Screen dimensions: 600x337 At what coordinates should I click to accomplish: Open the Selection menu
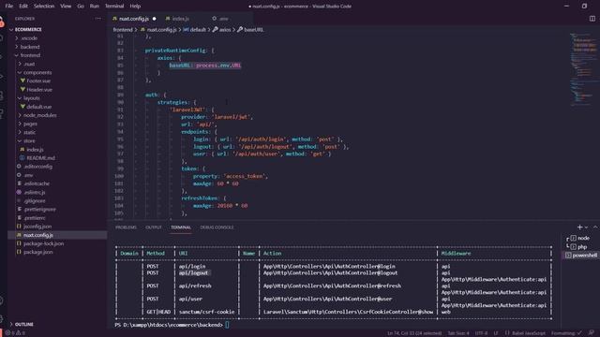[44, 7]
